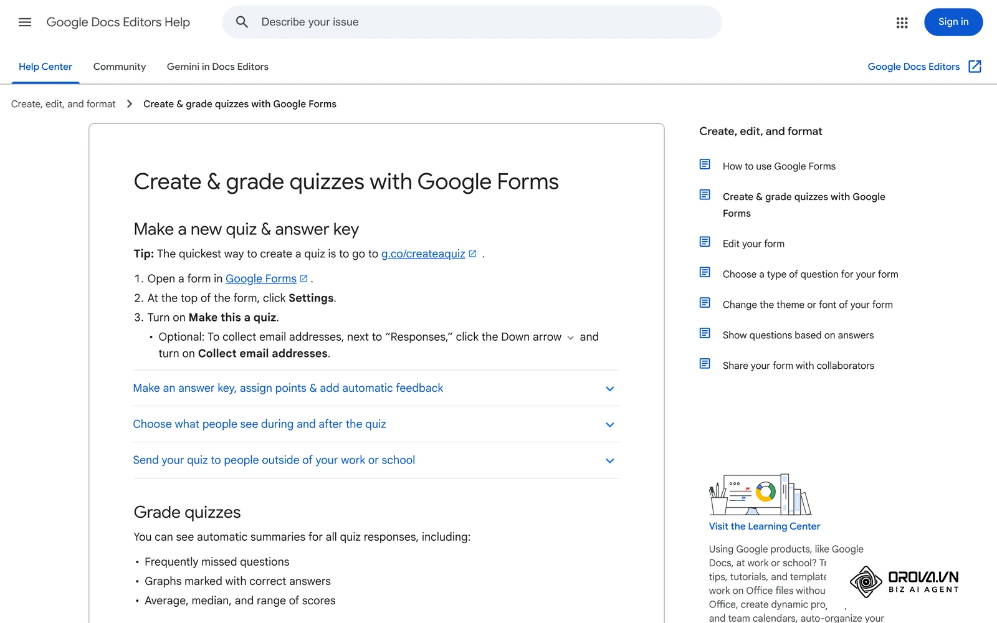Expand Choose what people see section

pos(376,424)
